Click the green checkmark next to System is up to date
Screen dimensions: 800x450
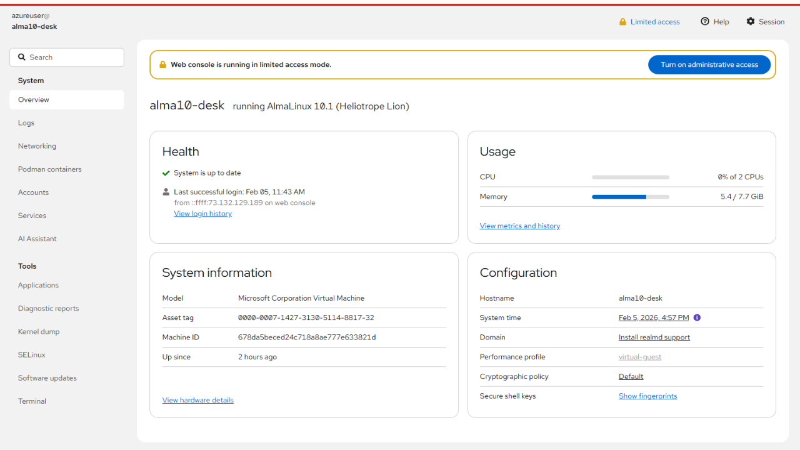pos(166,173)
